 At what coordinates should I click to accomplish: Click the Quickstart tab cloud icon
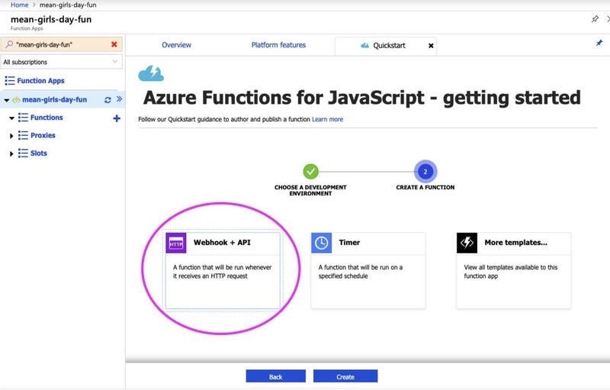click(x=364, y=46)
